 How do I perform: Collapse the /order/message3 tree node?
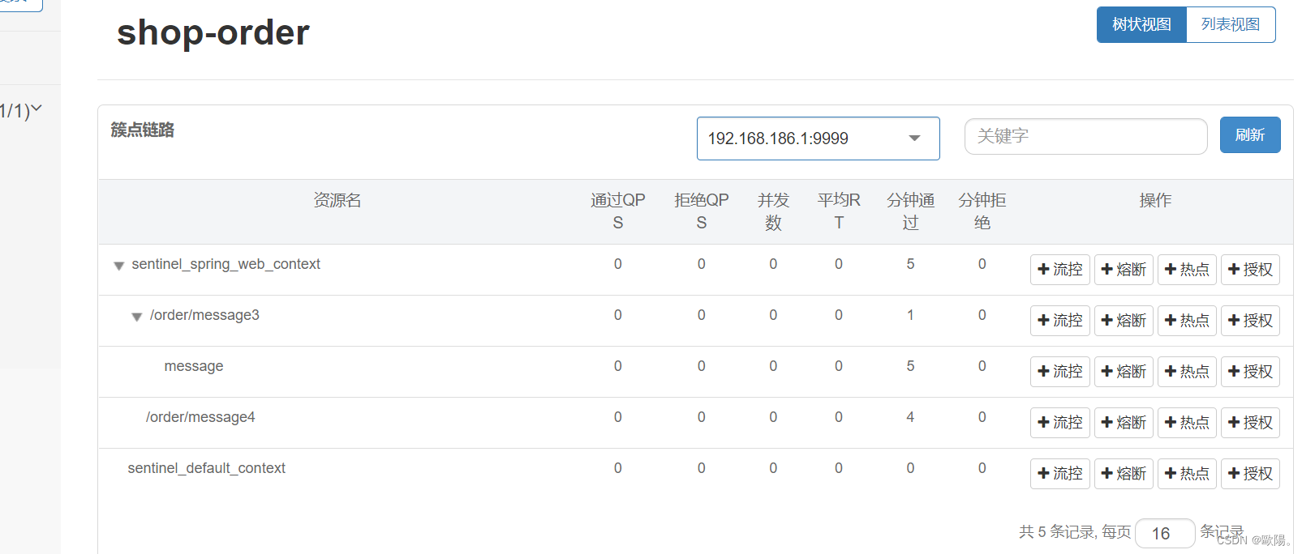point(136,317)
